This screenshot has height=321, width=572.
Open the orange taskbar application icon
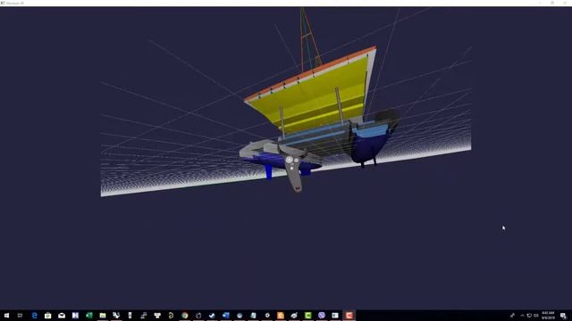281,315
